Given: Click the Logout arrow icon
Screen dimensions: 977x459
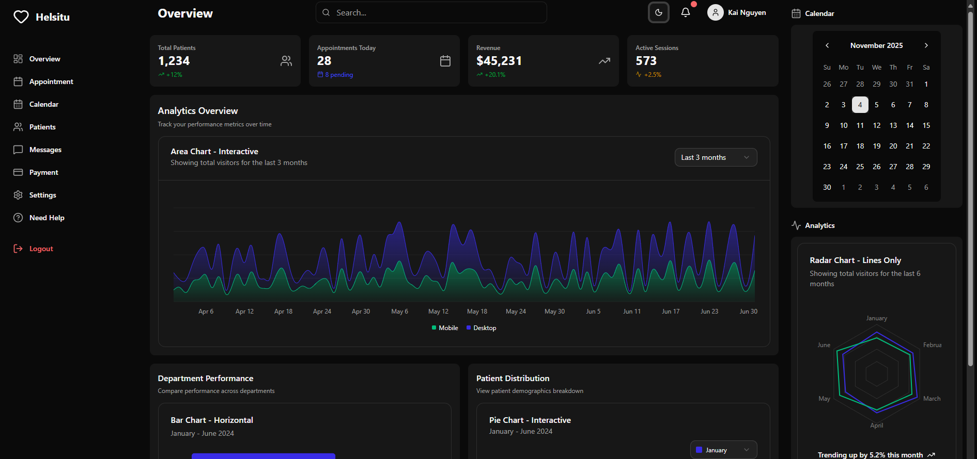Looking at the screenshot, I should [18, 249].
